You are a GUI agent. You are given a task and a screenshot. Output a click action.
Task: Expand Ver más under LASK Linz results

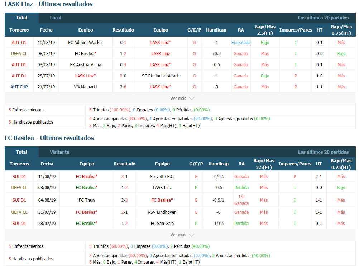(182, 99)
